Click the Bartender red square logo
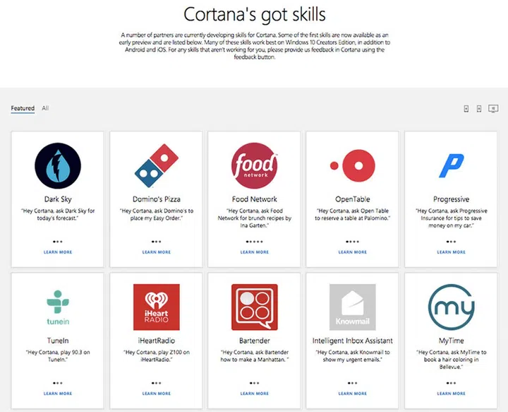Screen dimensions: 508x412 [x=254, y=307]
